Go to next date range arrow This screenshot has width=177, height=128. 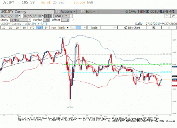tap(50, 16)
